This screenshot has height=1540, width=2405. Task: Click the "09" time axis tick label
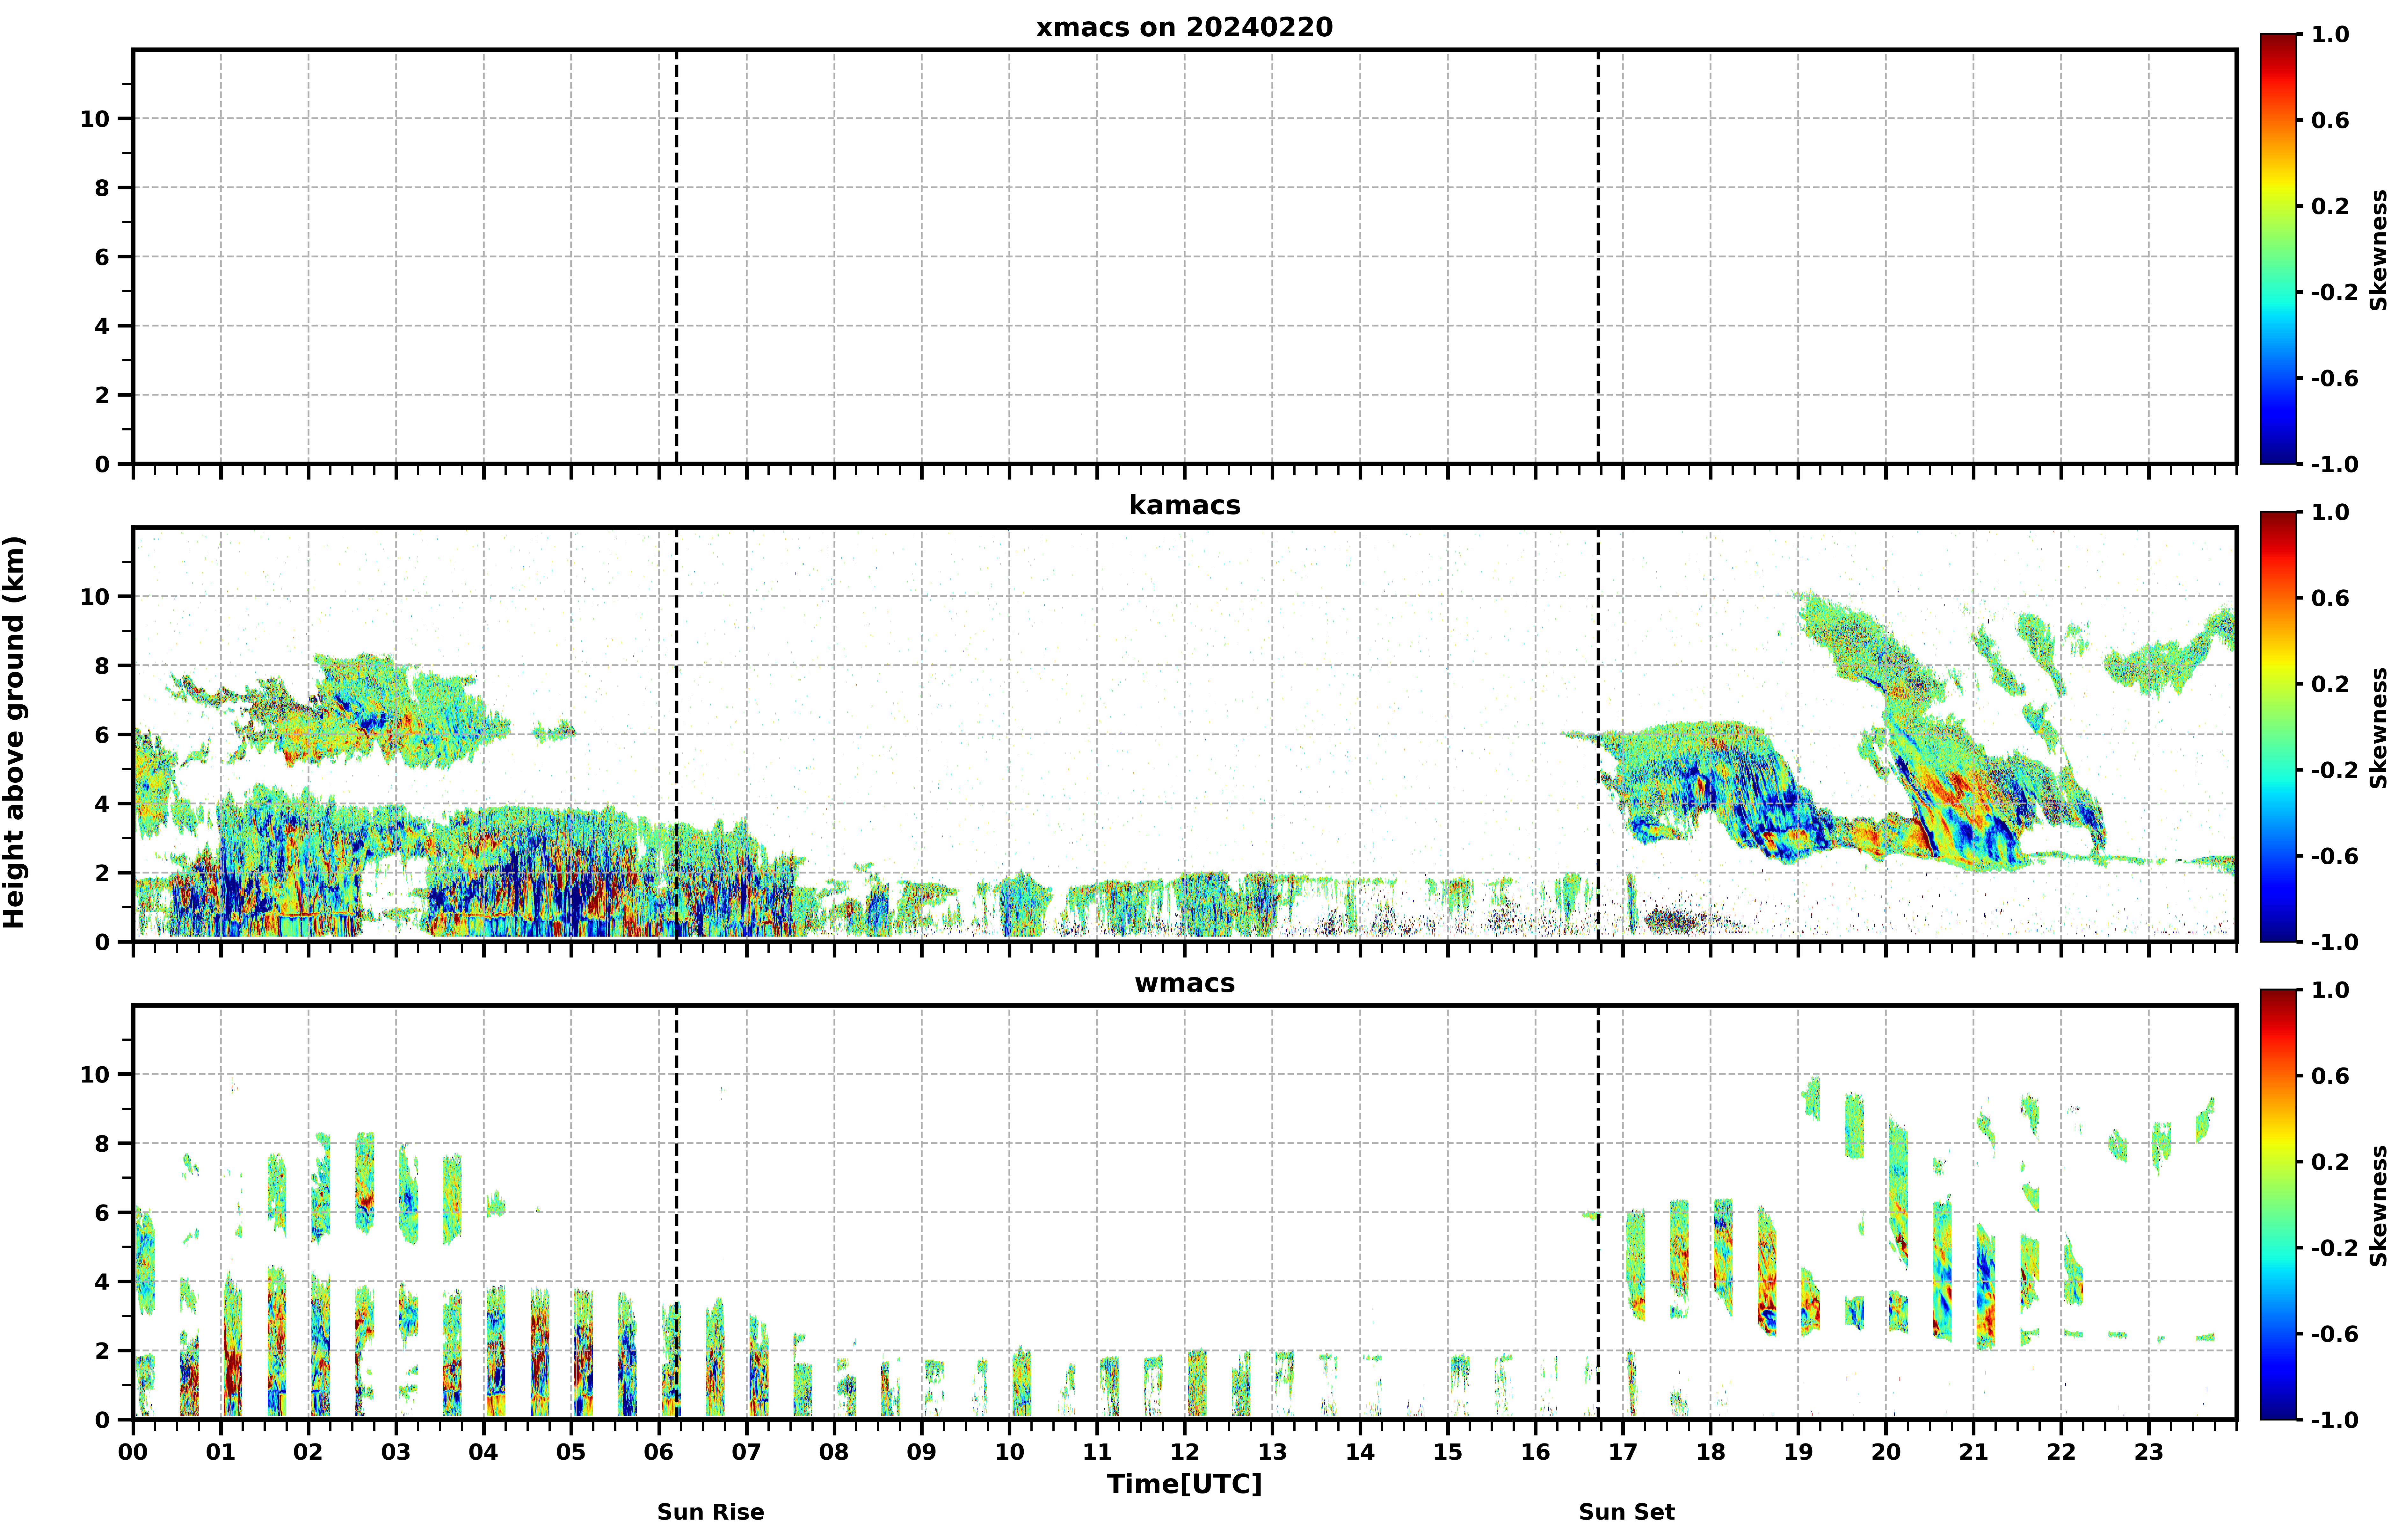pos(921,1452)
